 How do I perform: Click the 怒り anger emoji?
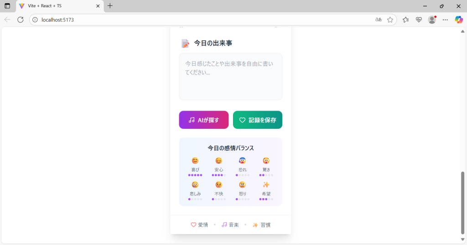pos(243,184)
